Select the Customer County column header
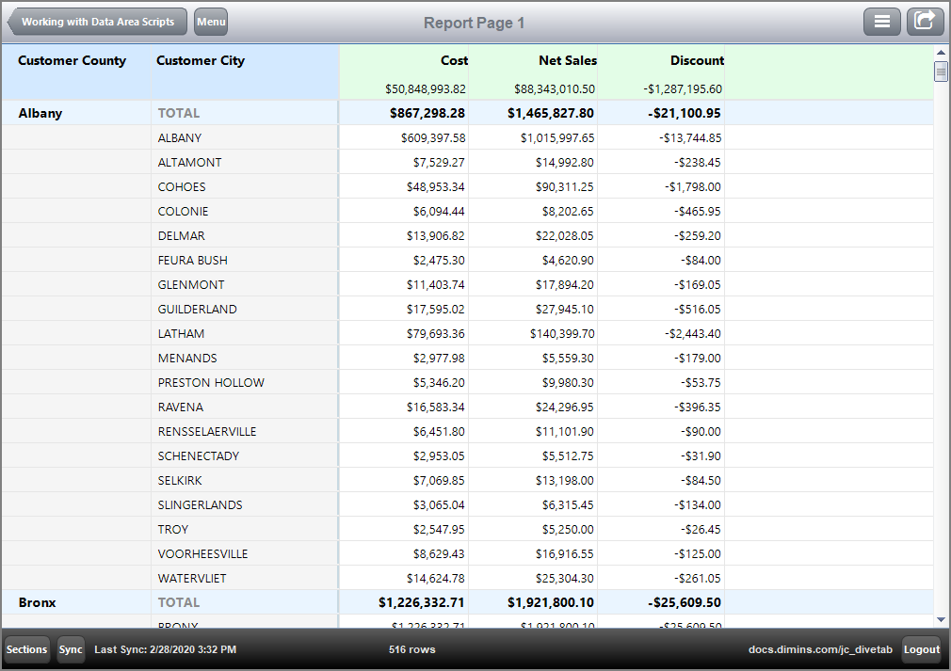The height and width of the screenshot is (671, 951). click(x=73, y=60)
